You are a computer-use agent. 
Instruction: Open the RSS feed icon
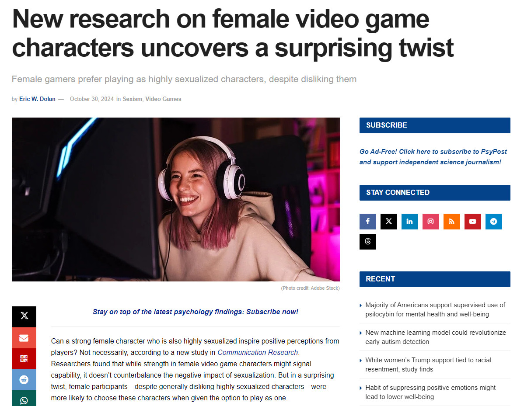click(451, 222)
